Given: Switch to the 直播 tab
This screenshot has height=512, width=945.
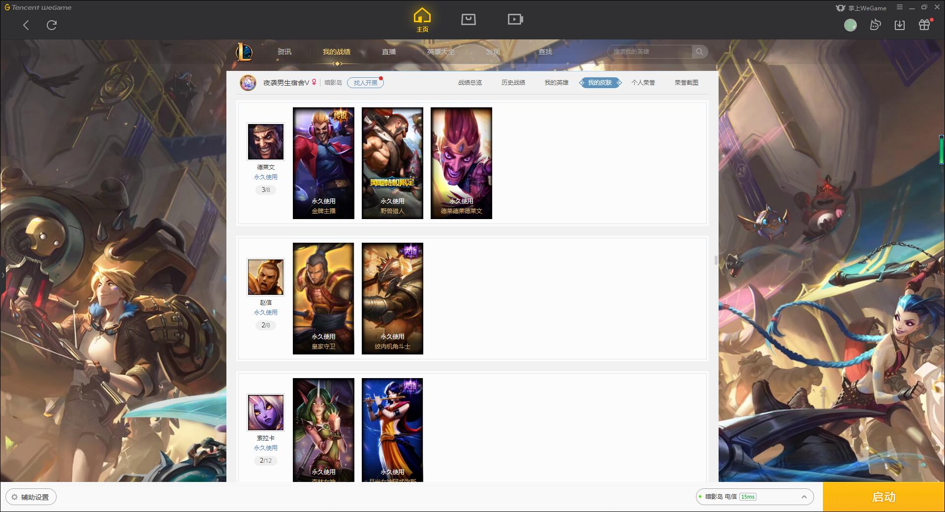Looking at the screenshot, I should (389, 52).
